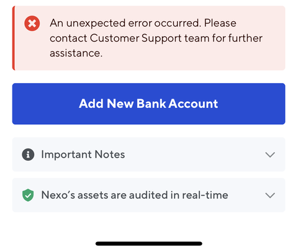Tap the Important Notes info icon

pos(28,155)
